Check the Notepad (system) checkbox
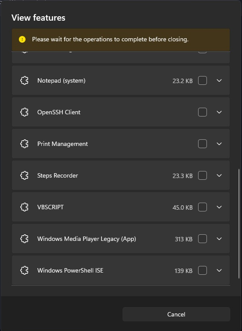242x331 pixels. click(x=202, y=80)
